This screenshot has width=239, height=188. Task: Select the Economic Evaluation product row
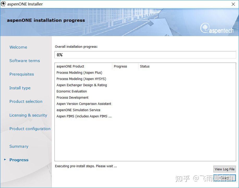pyautogui.click(x=71, y=91)
